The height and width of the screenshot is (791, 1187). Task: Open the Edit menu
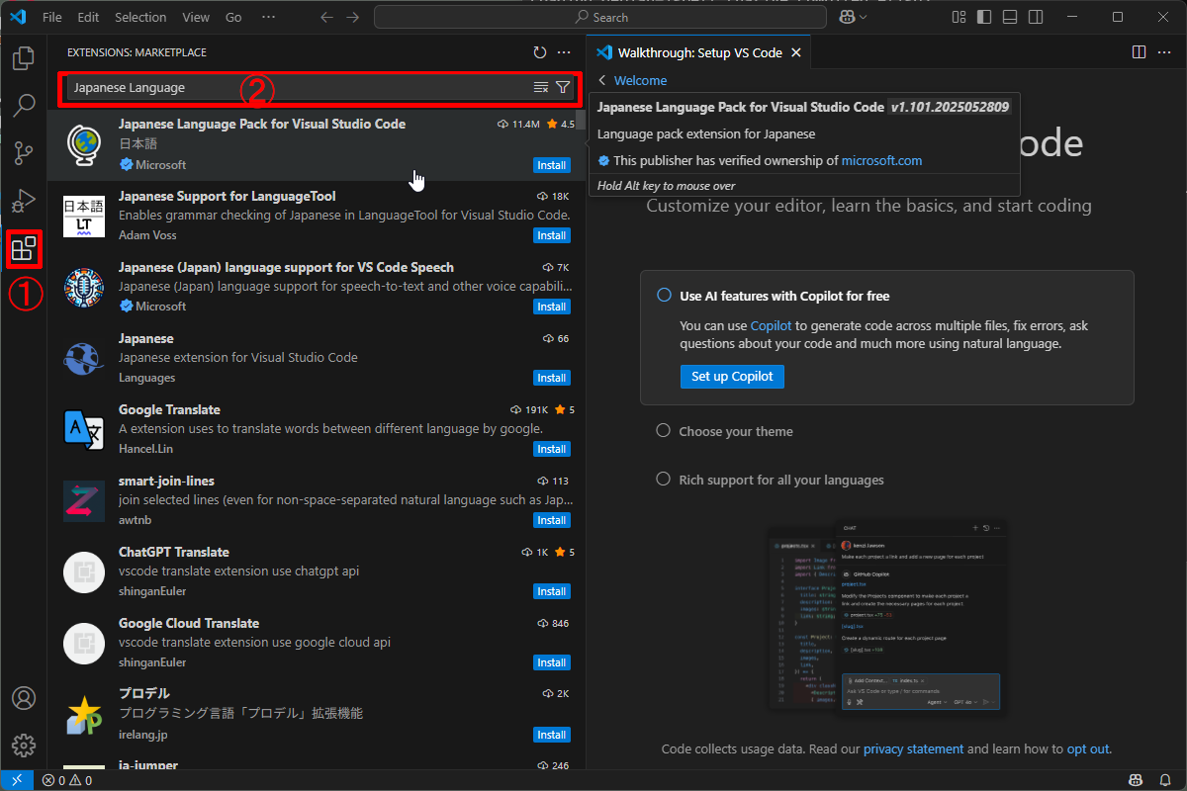[88, 17]
